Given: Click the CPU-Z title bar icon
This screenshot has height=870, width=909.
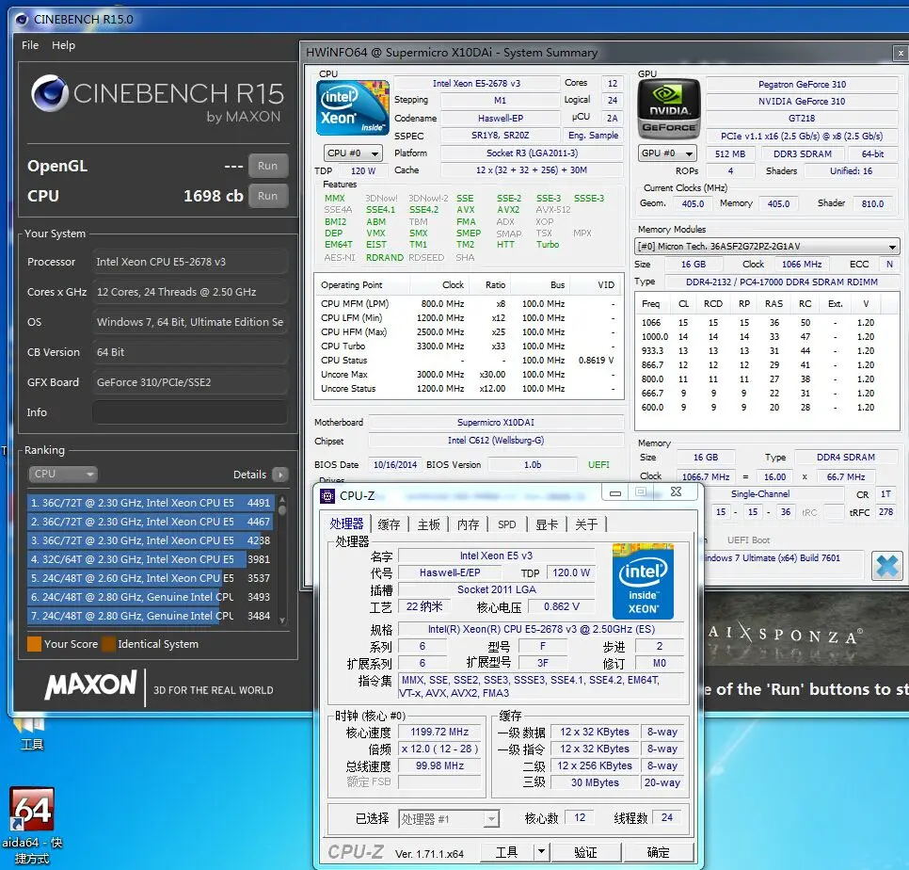Looking at the screenshot, I should (327, 496).
